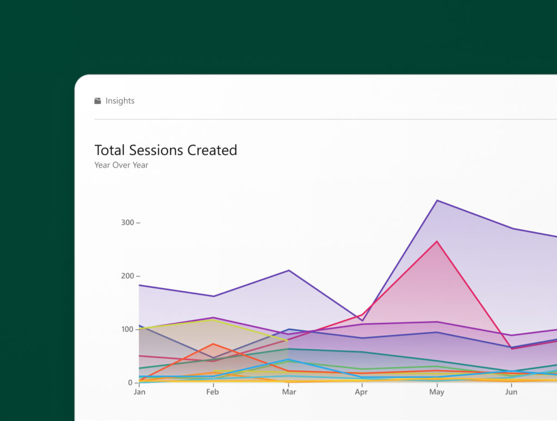Viewport: 557px width, 421px height.
Task: Click the orange line's peak at Feb
Action: click(x=214, y=344)
